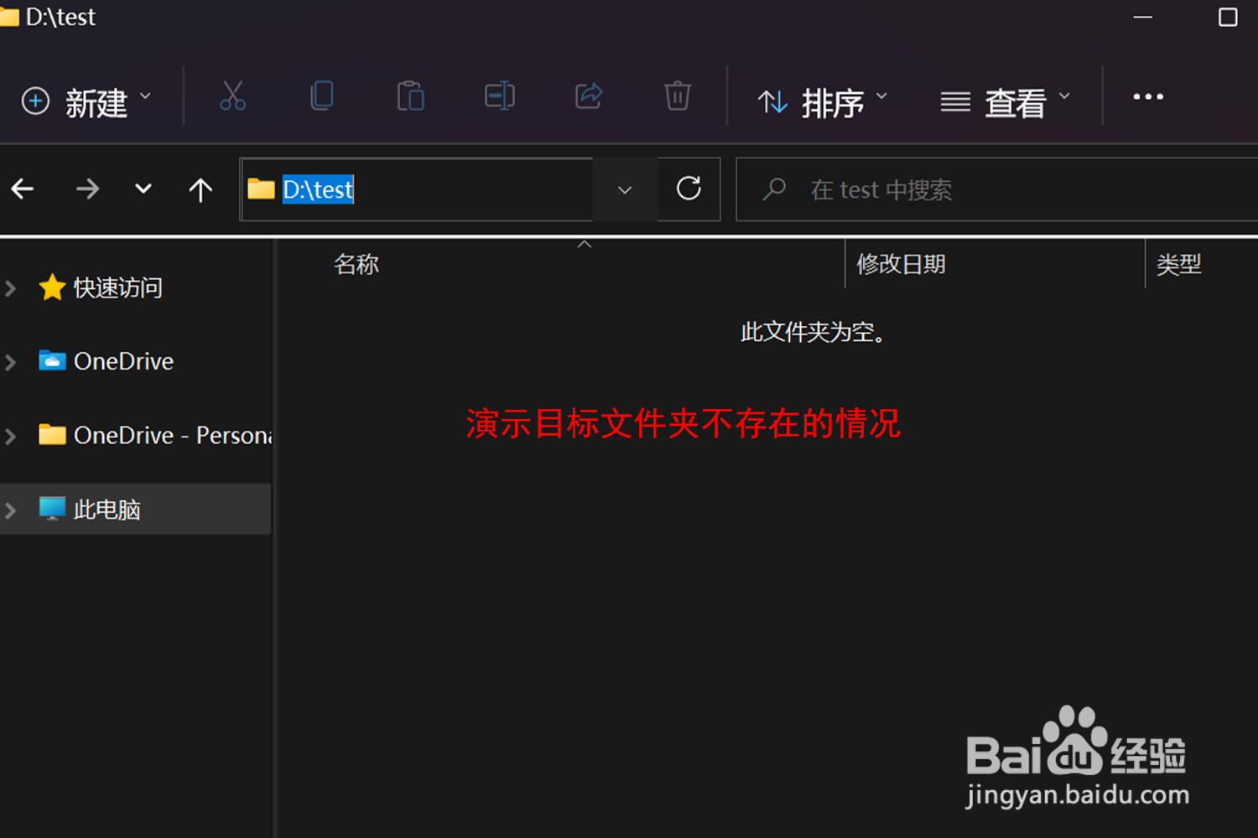1258x838 pixels.
Task: Click the Forward navigation arrow
Action: pos(87,189)
